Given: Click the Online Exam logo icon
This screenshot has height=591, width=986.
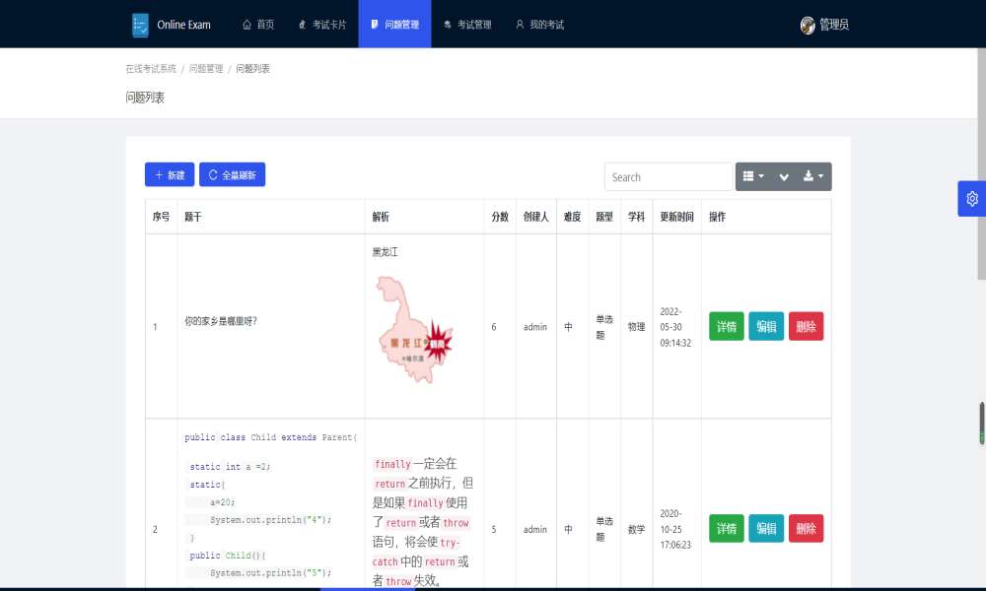Looking at the screenshot, I should (140, 26).
